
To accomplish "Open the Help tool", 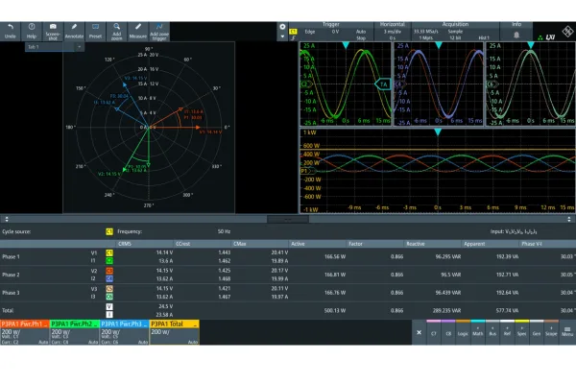I will (x=32, y=31).
